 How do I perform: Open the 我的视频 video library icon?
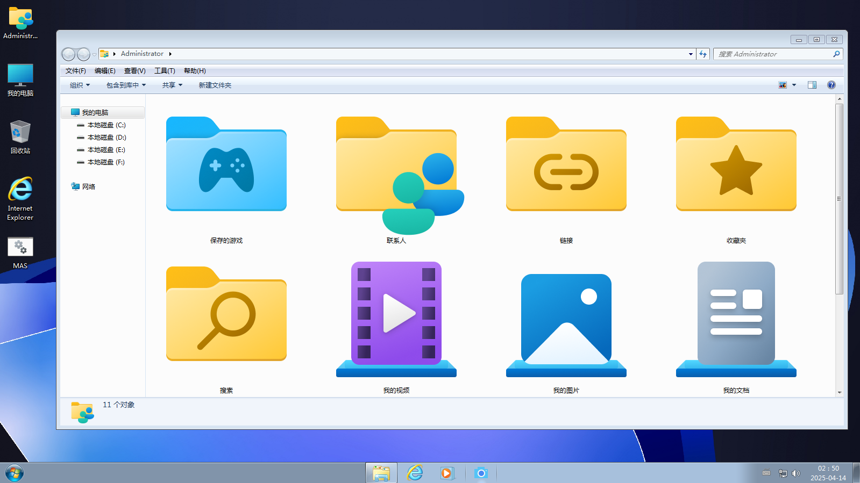396,319
